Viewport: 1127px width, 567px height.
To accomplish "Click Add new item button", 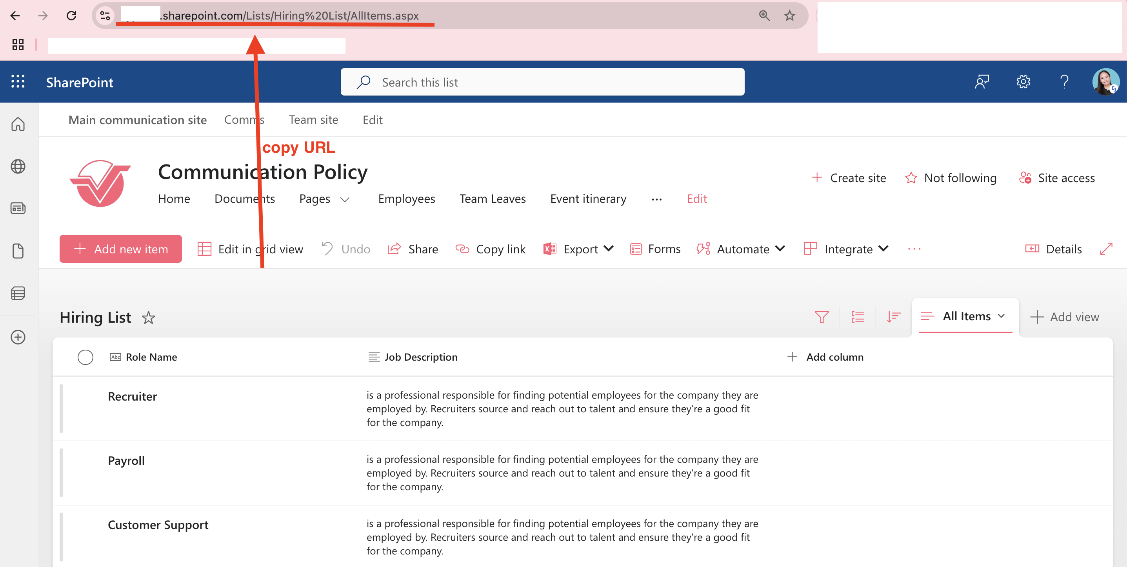I will pyautogui.click(x=121, y=249).
